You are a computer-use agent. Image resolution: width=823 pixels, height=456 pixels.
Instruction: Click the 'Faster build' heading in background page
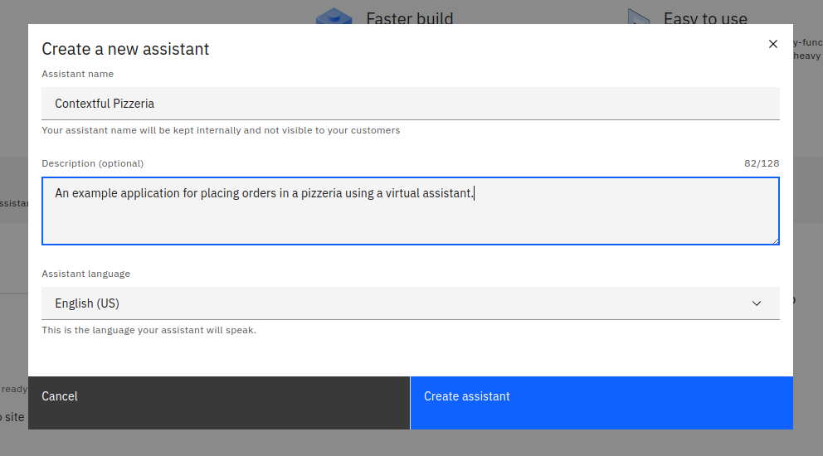click(409, 18)
